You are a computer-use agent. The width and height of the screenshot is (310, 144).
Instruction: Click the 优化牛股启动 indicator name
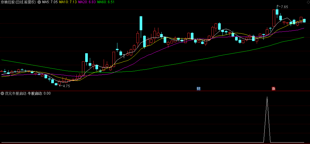16,93
